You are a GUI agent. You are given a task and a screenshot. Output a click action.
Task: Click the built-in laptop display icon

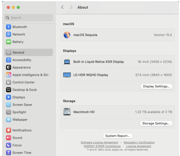67,62
